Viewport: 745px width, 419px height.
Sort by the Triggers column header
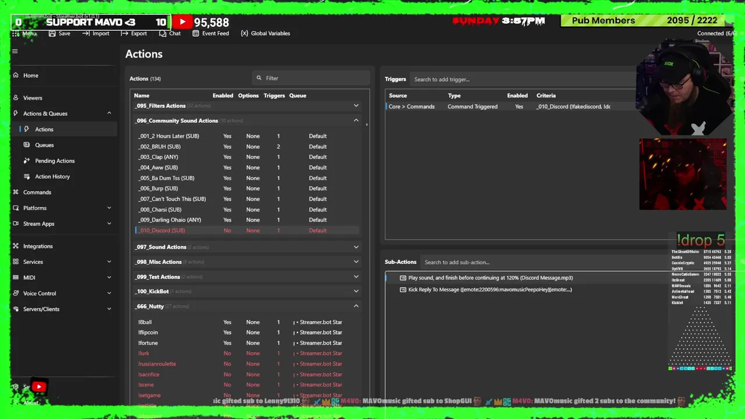click(274, 95)
